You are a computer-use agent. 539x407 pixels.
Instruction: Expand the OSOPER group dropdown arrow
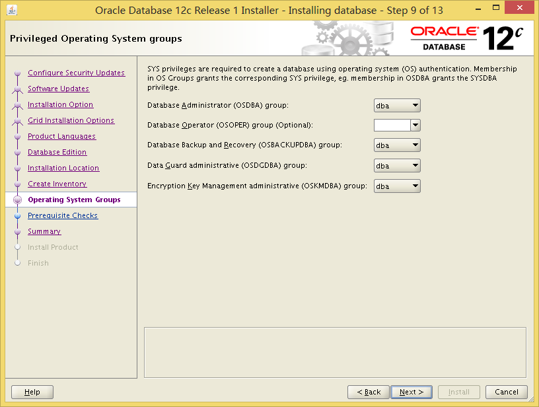(x=415, y=125)
